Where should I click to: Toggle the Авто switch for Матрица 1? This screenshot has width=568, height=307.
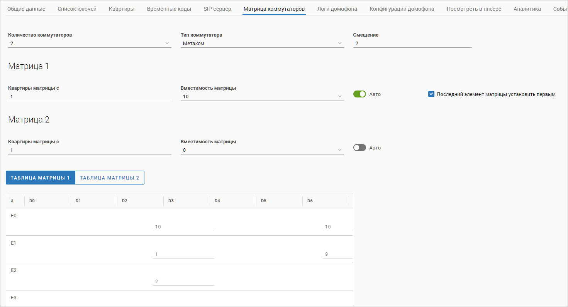click(359, 94)
